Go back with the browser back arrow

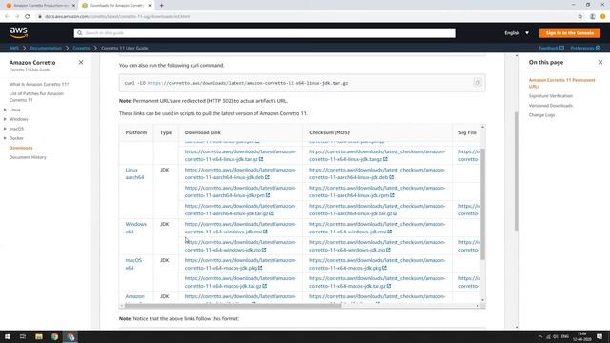pyautogui.click(x=7, y=16)
